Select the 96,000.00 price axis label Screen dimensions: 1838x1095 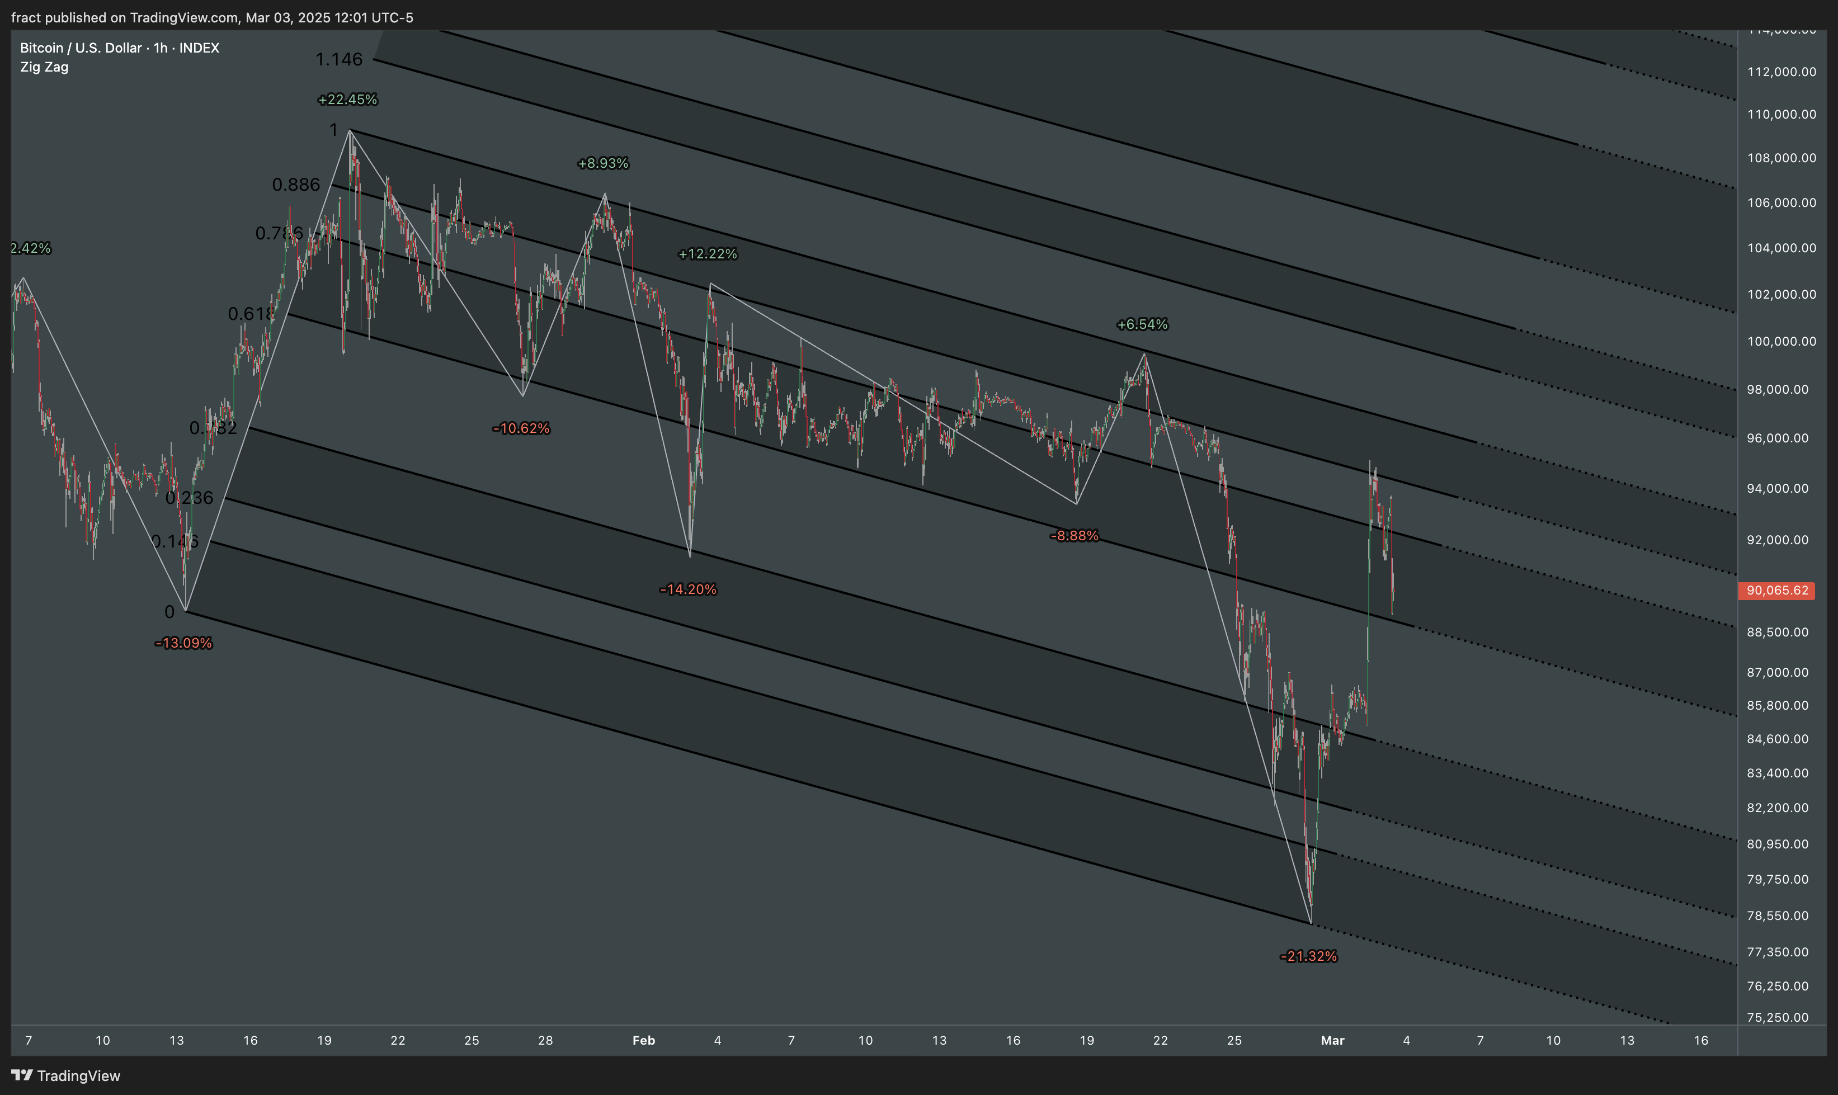coord(1778,438)
